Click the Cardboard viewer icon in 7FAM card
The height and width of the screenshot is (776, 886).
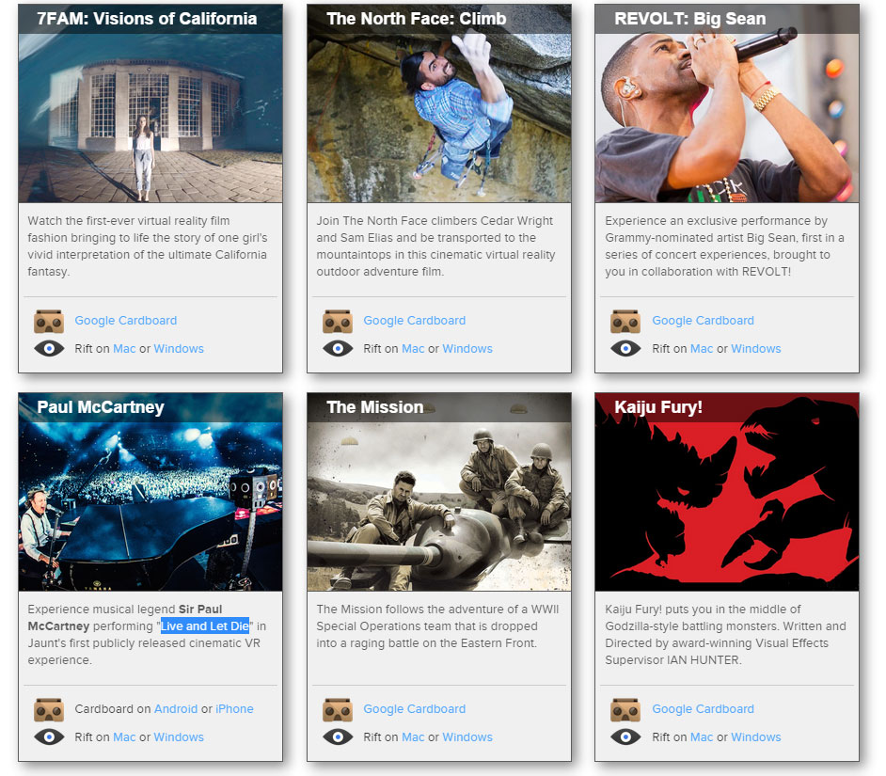click(49, 321)
